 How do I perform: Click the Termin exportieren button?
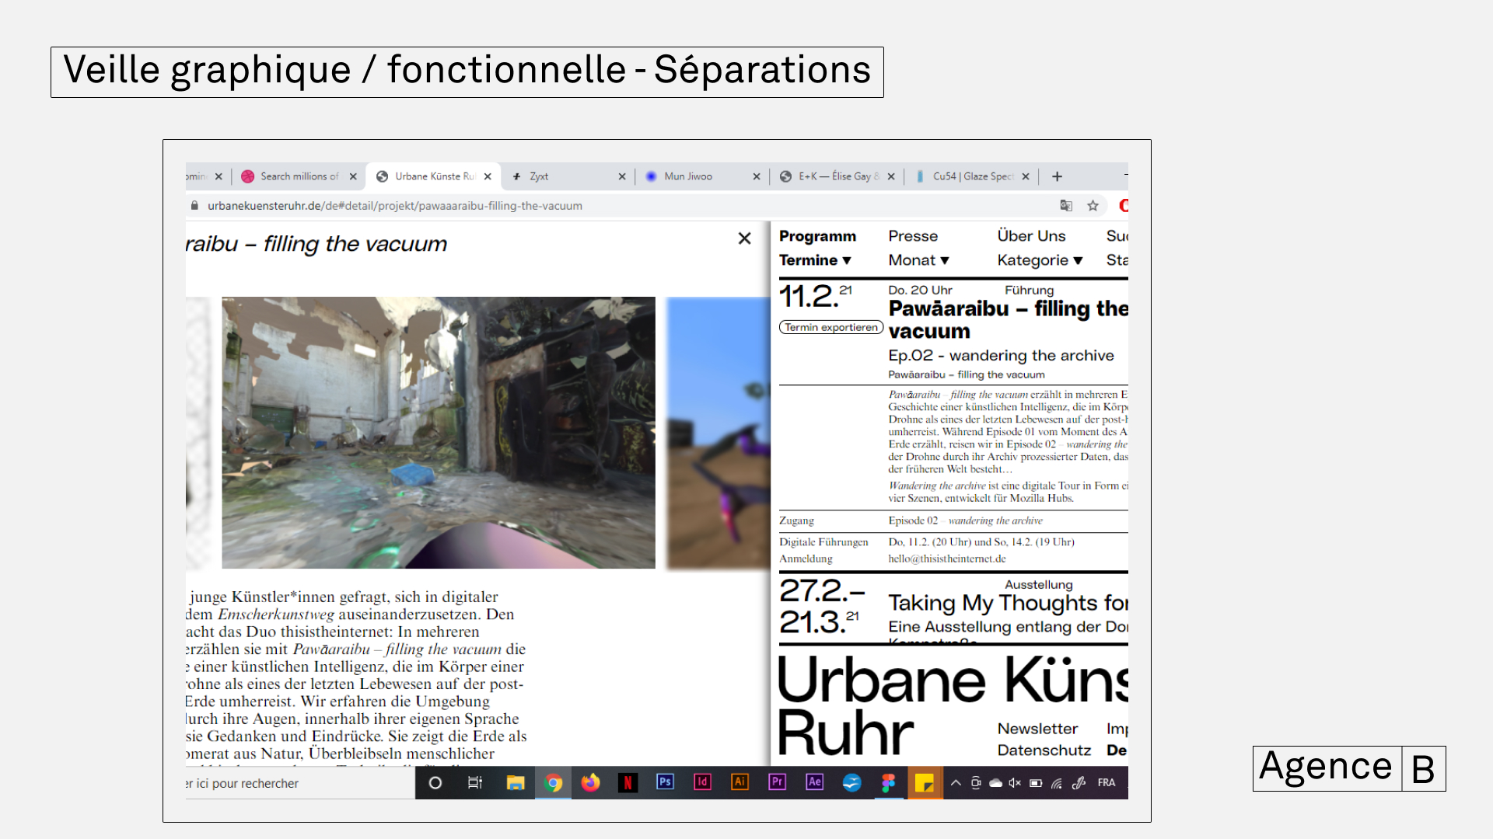click(830, 328)
